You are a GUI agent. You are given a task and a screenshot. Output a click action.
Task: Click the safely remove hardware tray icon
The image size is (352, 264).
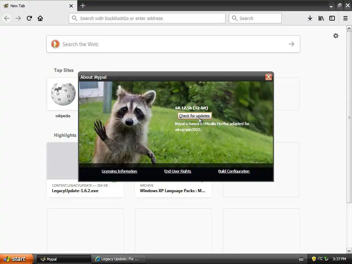click(326, 259)
